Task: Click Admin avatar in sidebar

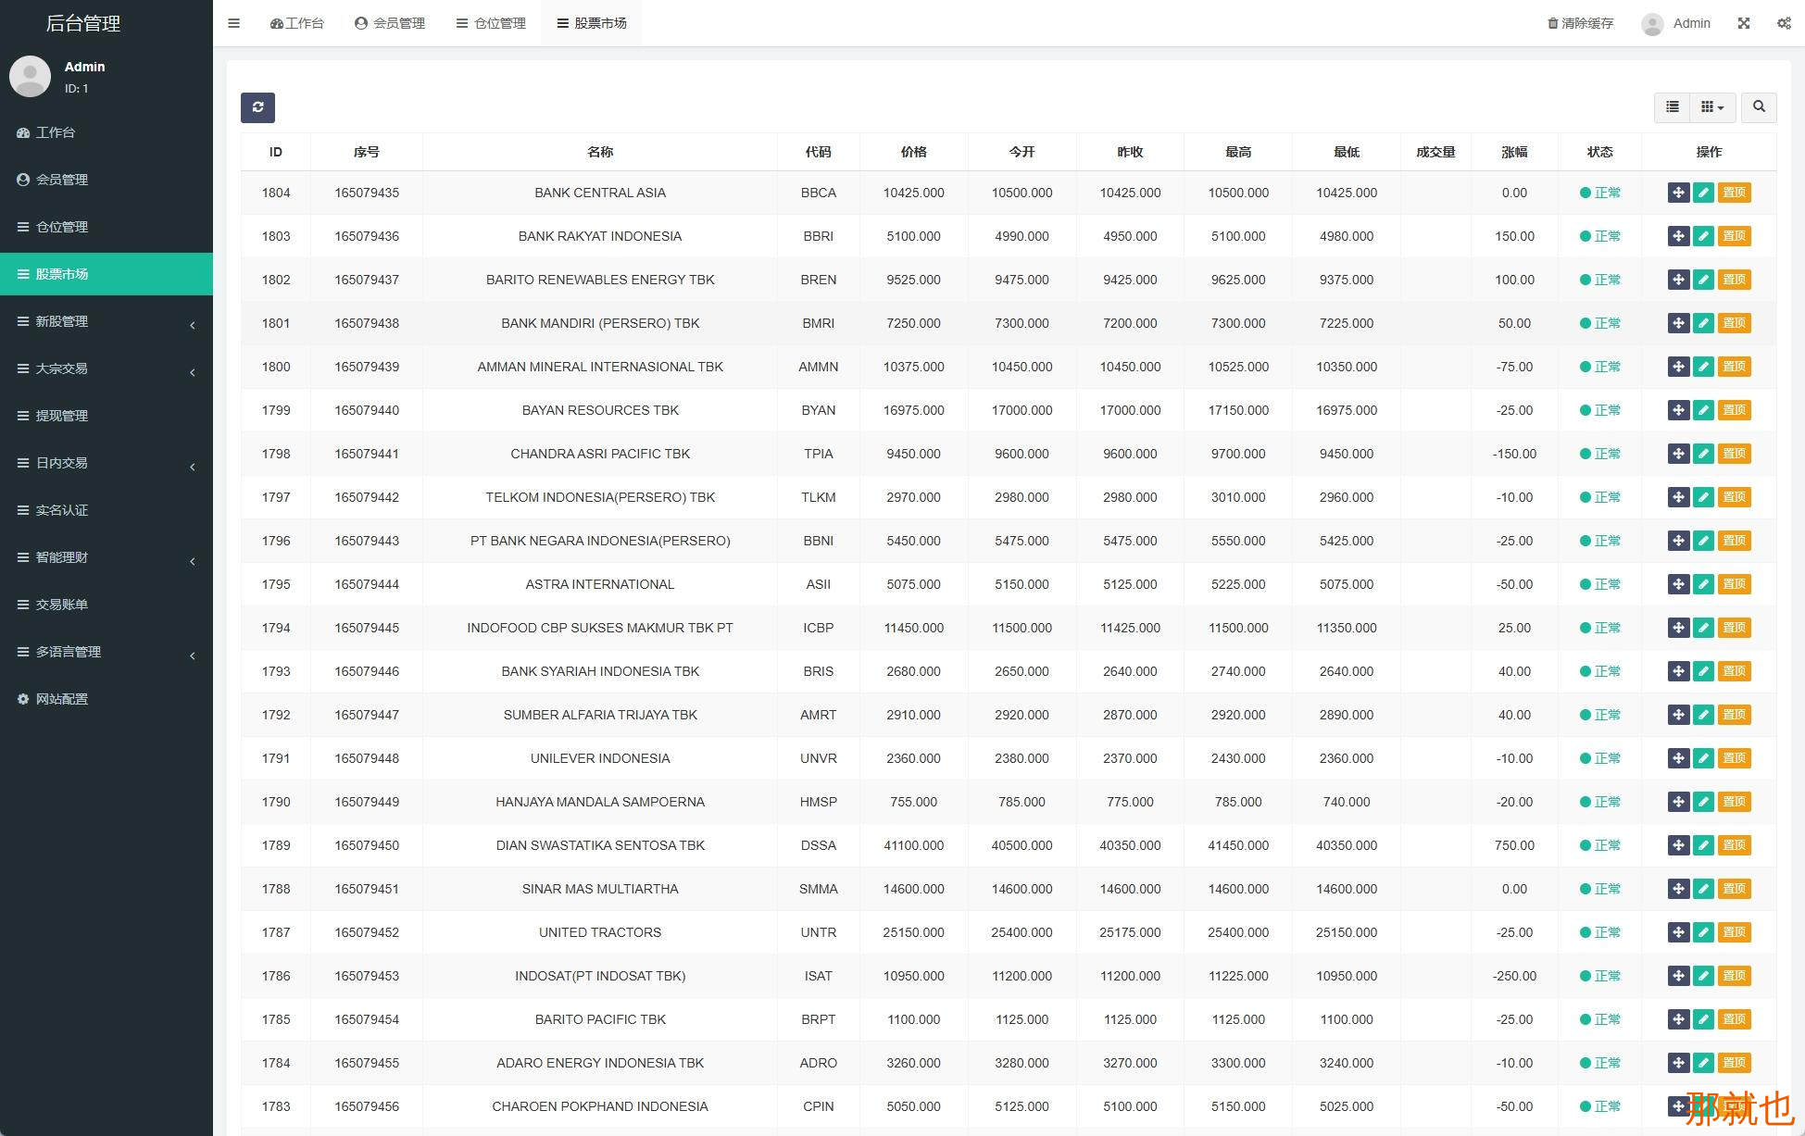Action: [30, 77]
